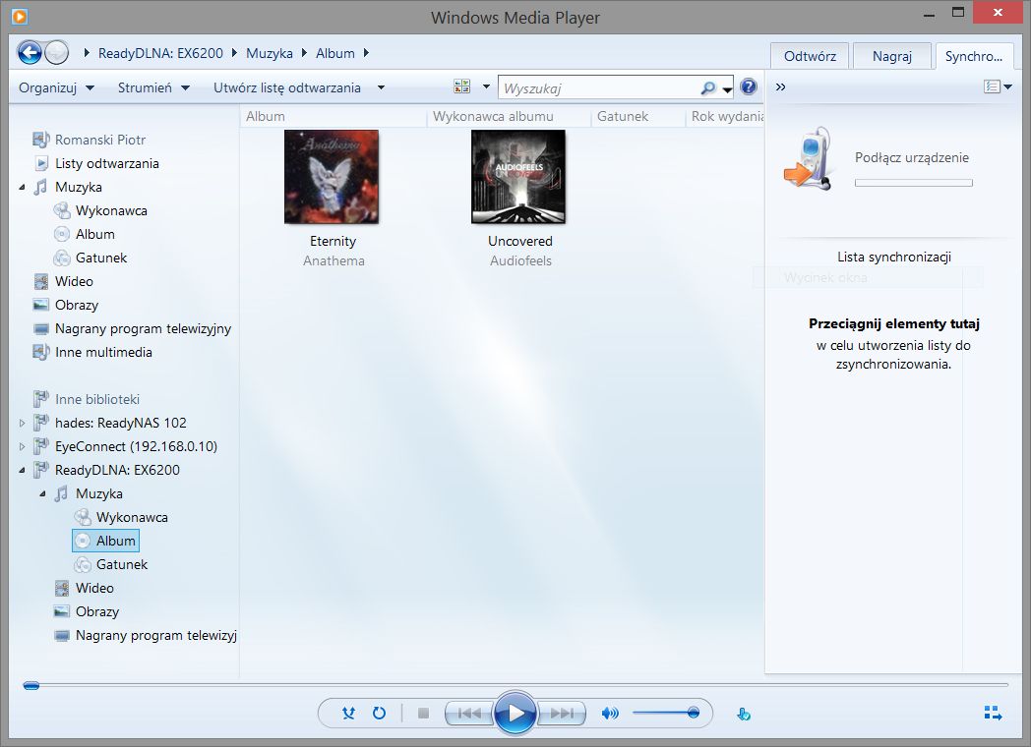Switch to the Synchro... tab

coord(974,56)
